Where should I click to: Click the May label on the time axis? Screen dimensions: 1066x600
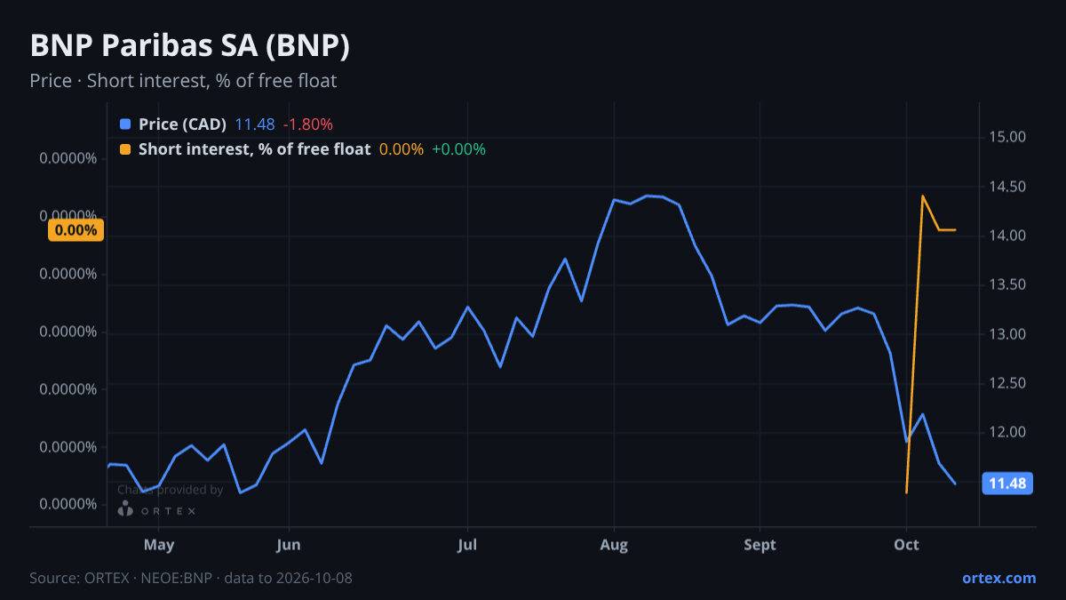pos(159,545)
